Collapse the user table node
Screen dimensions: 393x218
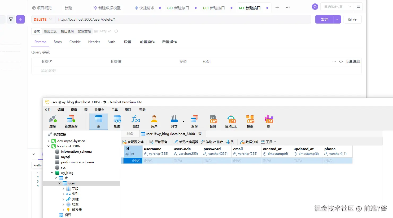pyautogui.click(x=60, y=183)
